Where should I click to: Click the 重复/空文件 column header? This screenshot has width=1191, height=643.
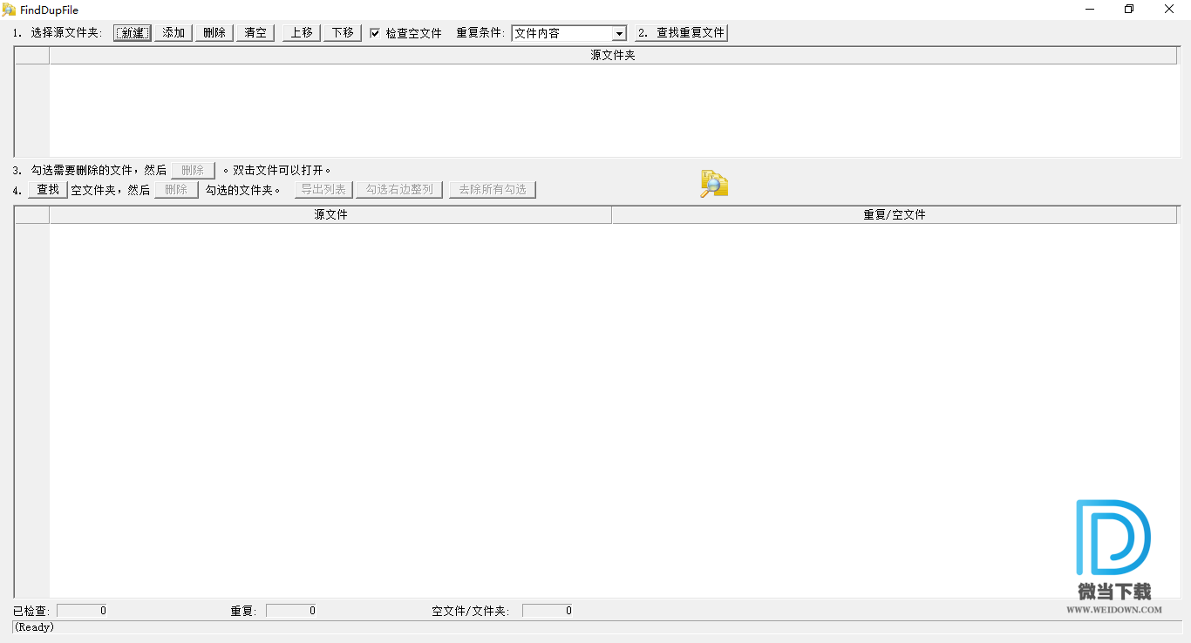(894, 215)
